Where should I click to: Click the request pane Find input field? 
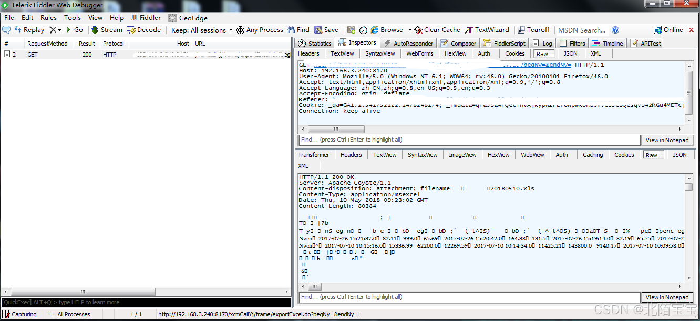pos(469,140)
